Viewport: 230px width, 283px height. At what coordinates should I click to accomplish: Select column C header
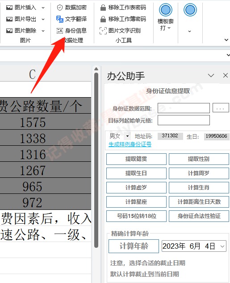[46, 74]
